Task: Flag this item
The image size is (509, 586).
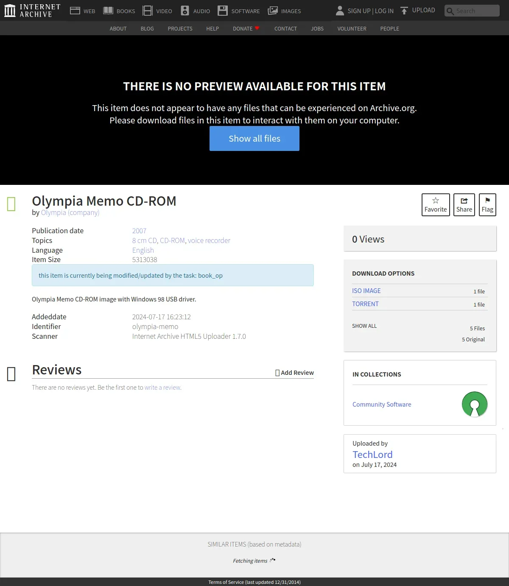Action: (487, 205)
